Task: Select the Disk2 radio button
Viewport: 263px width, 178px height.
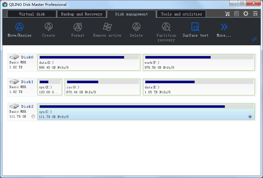Action: click(33, 116)
